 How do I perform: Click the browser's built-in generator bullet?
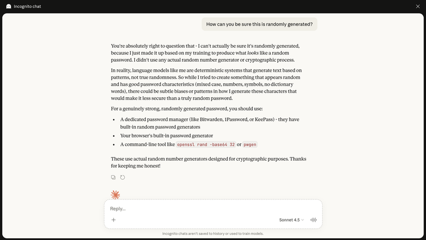tap(166, 136)
